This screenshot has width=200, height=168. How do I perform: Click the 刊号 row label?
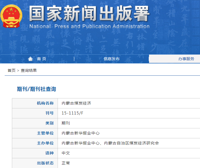point(49,113)
